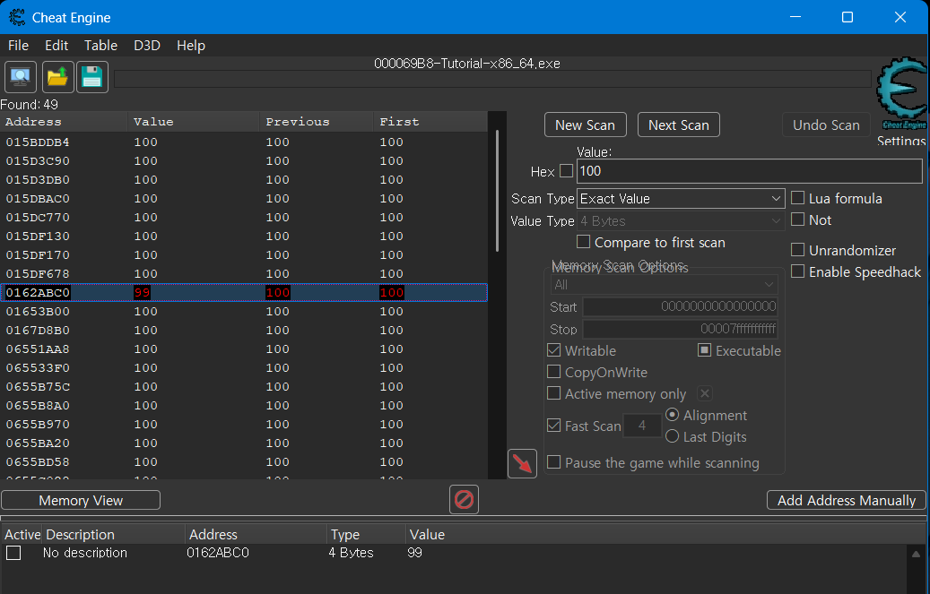Screen dimensions: 930x594
Task: Enable the Lua formula checkbox
Action: (798, 197)
